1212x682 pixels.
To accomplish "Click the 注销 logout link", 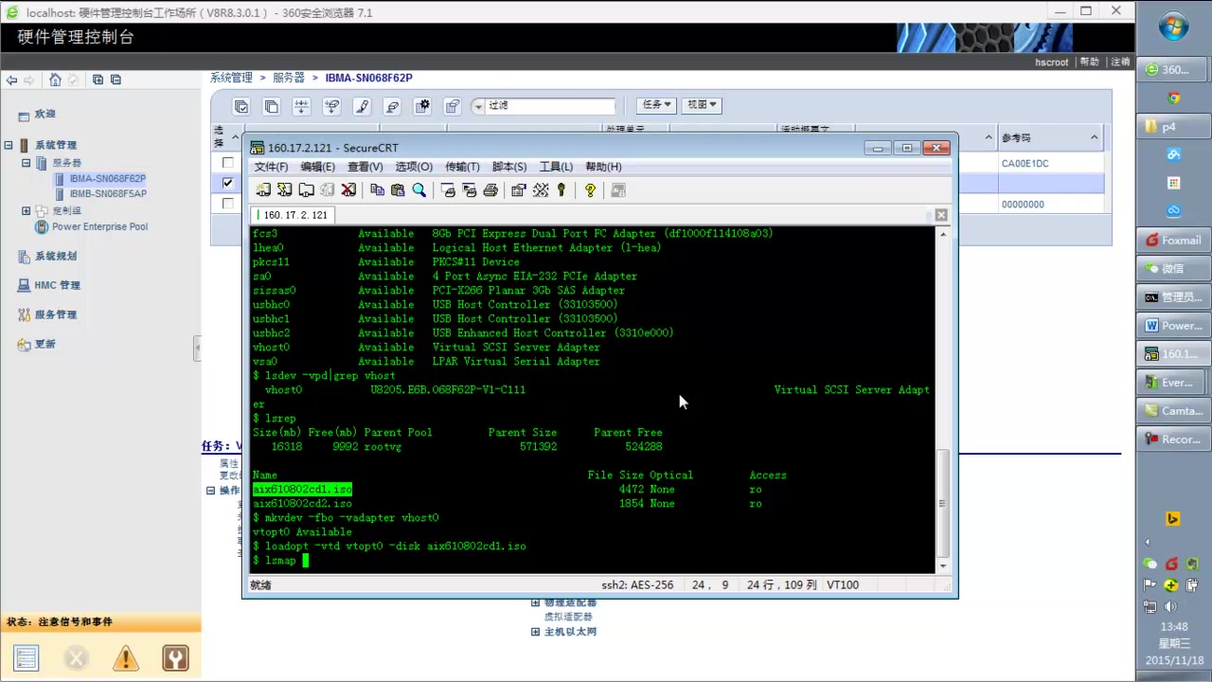I will click(x=1120, y=62).
